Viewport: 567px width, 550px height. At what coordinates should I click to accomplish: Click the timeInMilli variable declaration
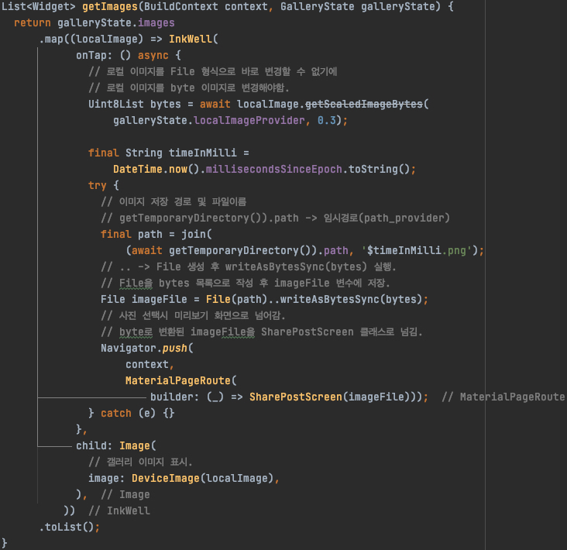202,153
